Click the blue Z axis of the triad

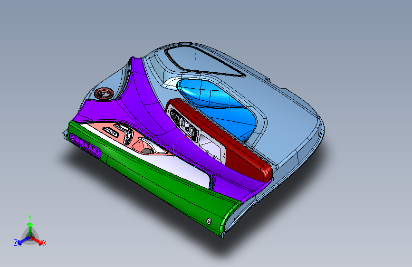(x=21, y=241)
